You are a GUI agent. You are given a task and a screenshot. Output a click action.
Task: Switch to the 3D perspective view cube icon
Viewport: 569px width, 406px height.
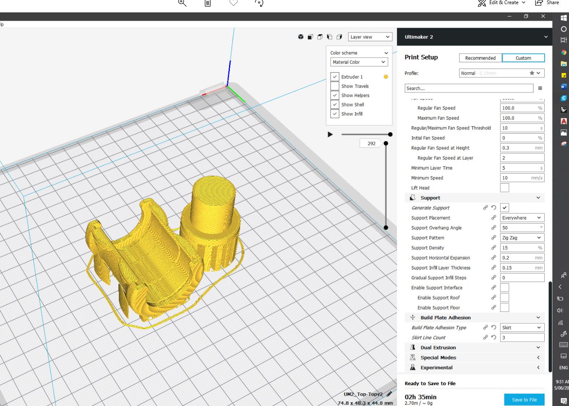[301, 37]
